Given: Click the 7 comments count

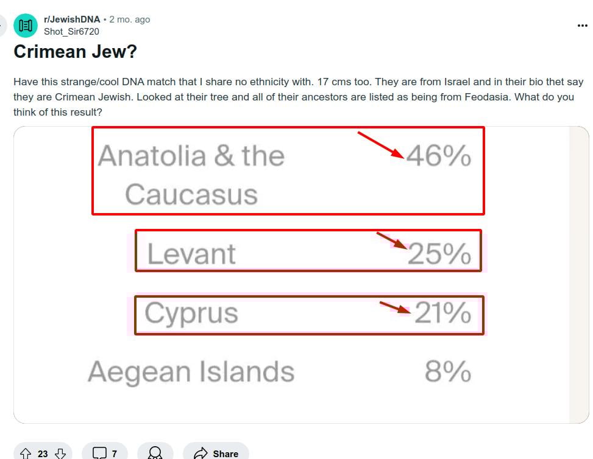Looking at the screenshot, I should click(x=114, y=454).
